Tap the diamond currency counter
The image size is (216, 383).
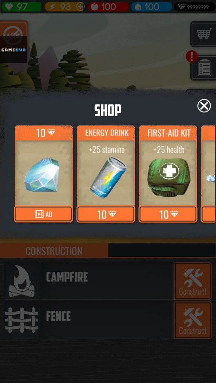click(195, 7)
